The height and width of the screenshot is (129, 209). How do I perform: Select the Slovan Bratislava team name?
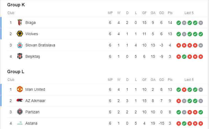point(40,45)
